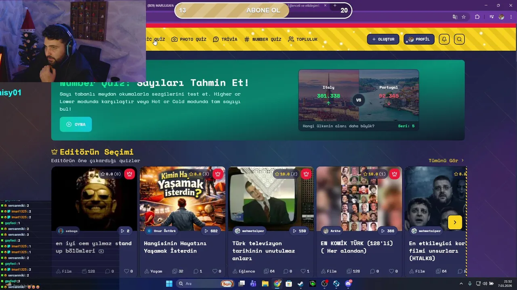Open Chrome profile avatar in toolbar

(501, 17)
